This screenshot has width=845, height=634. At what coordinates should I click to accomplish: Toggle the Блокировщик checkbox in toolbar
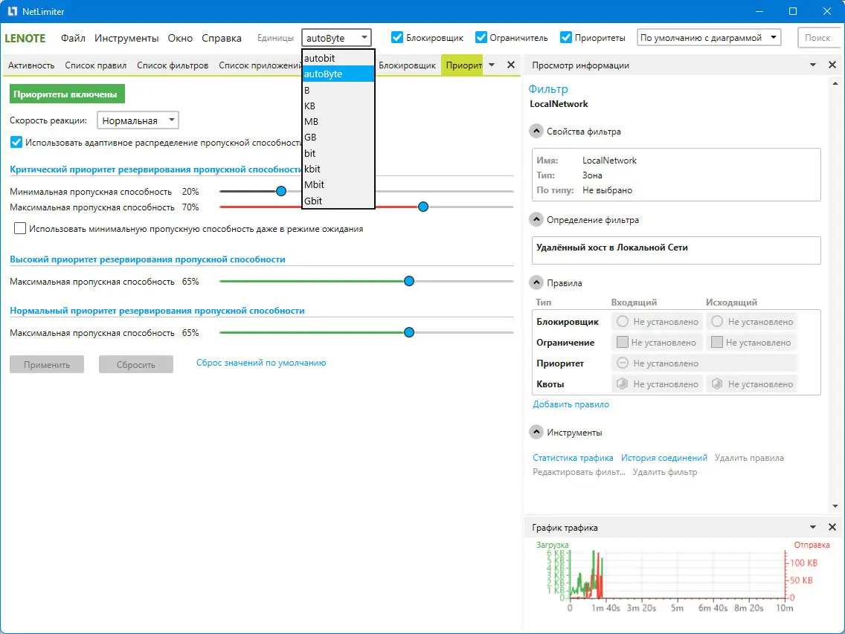(x=397, y=37)
